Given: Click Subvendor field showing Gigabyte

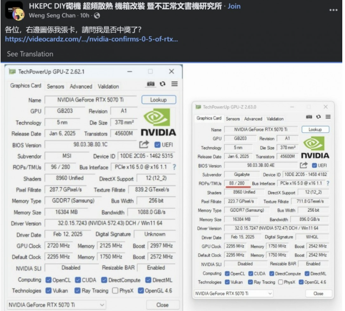Looking at the screenshot, I should click(x=242, y=174).
